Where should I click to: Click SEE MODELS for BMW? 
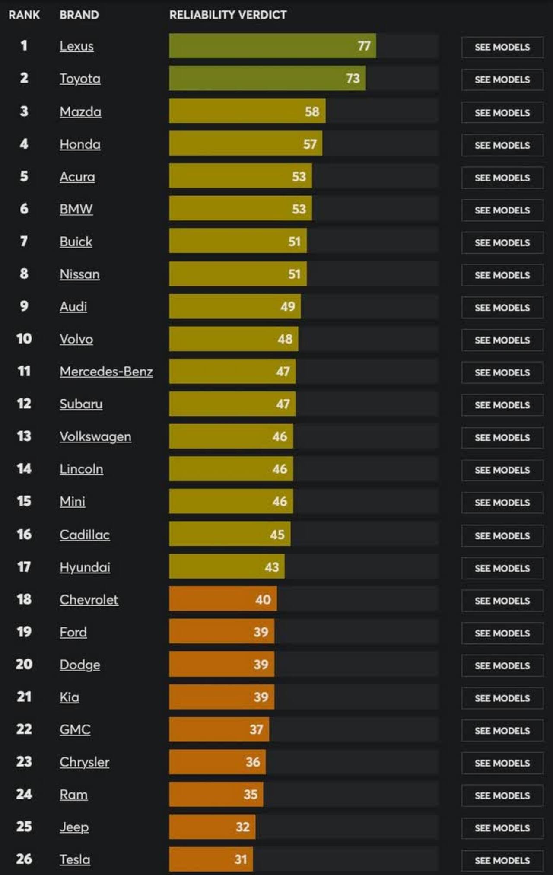pyautogui.click(x=502, y=210)
